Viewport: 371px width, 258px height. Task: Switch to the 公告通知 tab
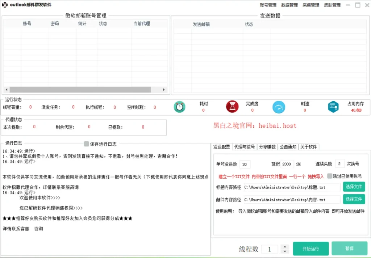288,147
